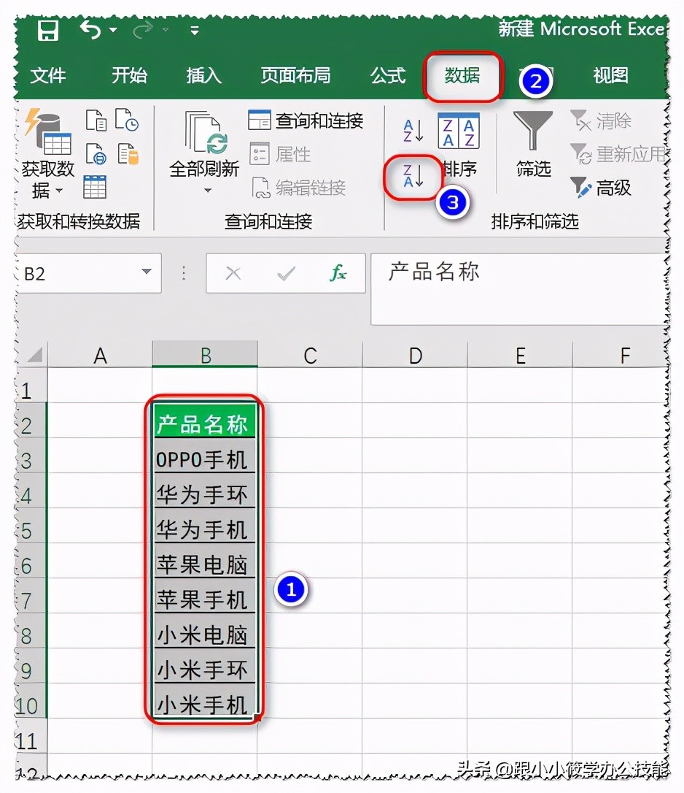
Task: Select row 1 header
Action: [x=31, y=386]
